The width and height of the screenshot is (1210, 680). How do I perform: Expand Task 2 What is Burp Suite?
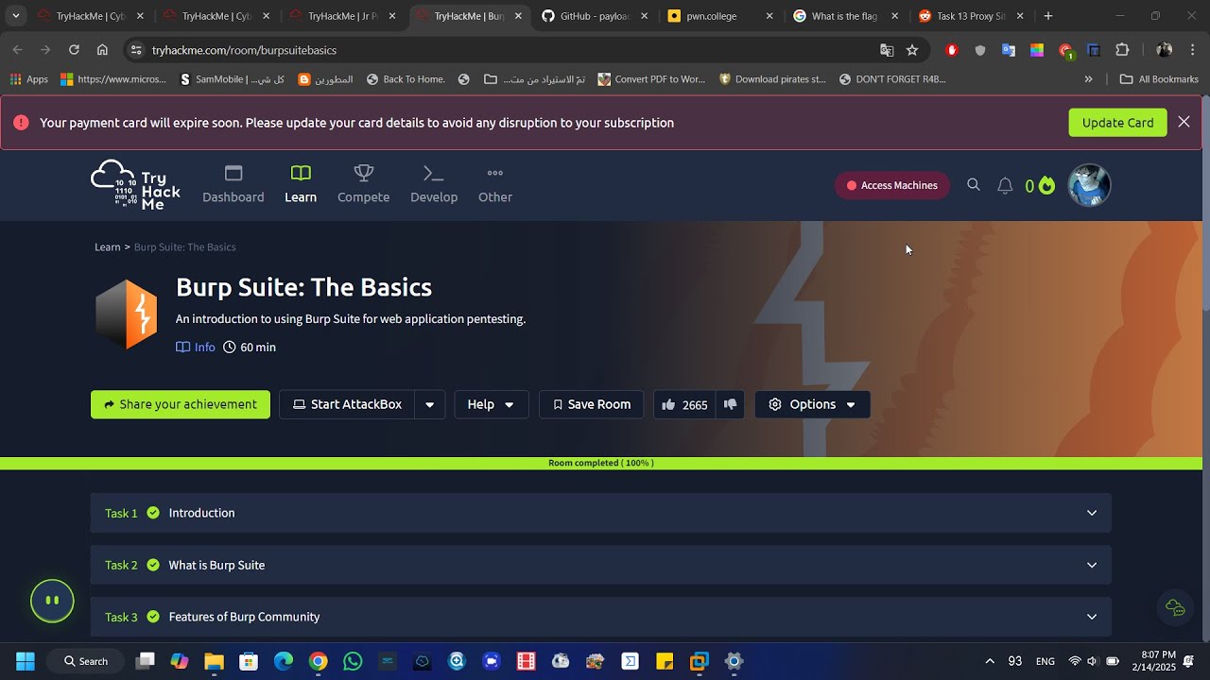601,565
